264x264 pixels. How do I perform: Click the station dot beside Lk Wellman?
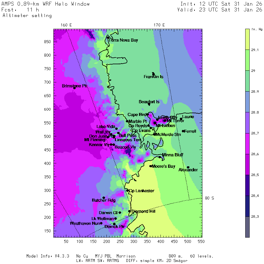pos(116,219)
